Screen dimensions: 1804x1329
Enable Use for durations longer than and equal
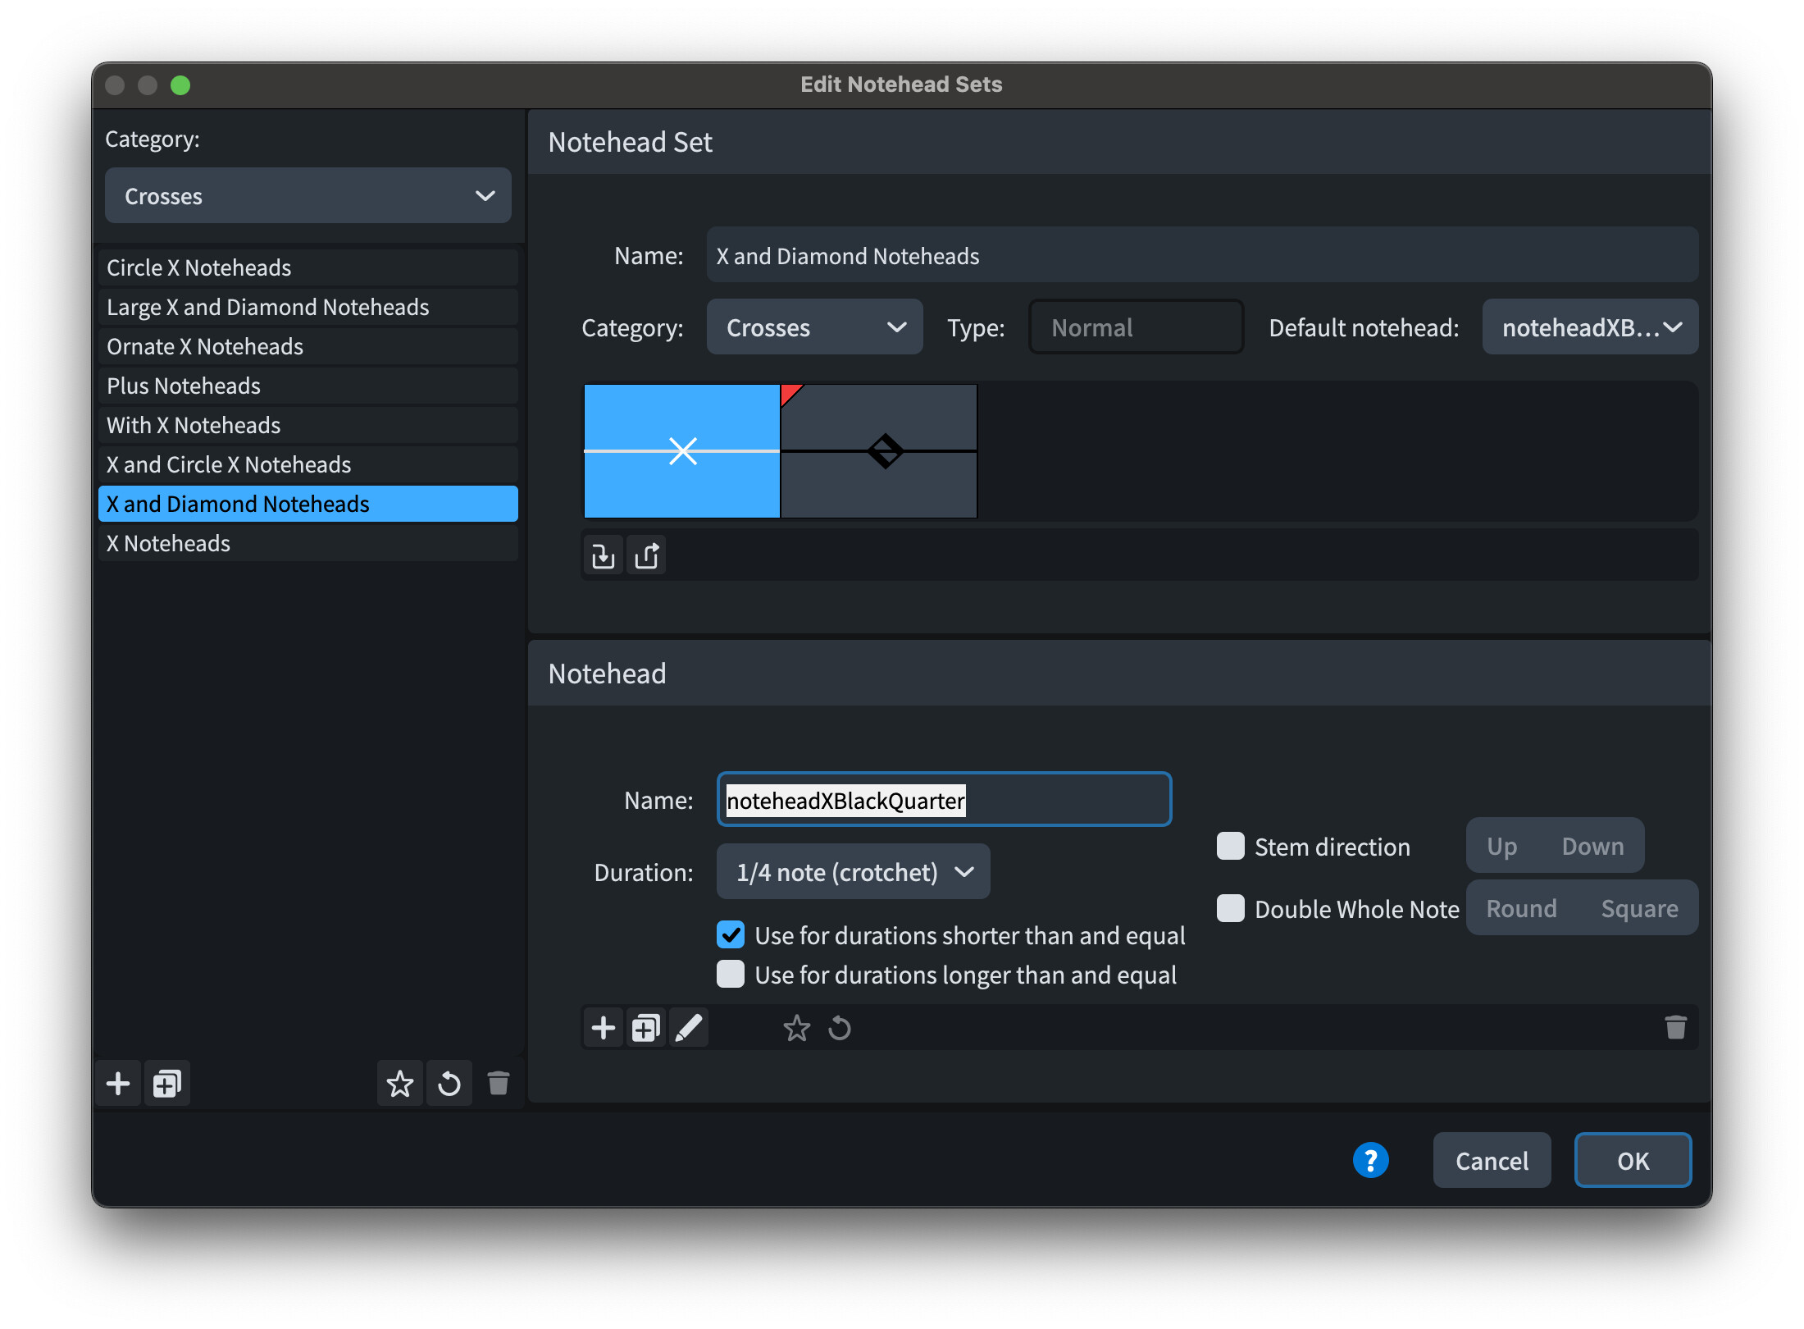pos(731,975)
